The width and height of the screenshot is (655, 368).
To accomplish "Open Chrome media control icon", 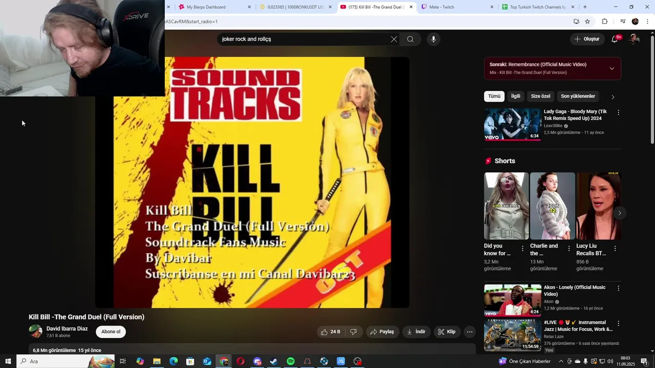I will (623, 21).
